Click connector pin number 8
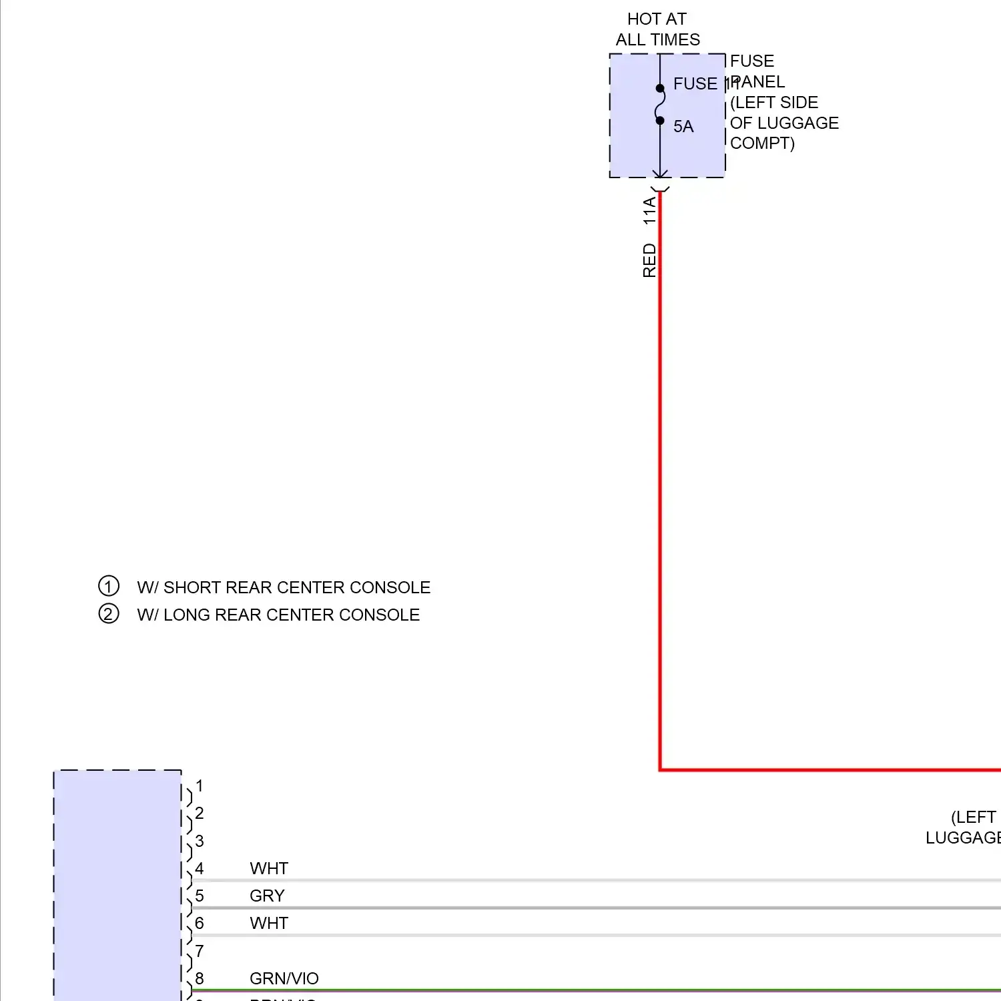The height and width of the screenshot is (1001, 1001). [199, 978]
